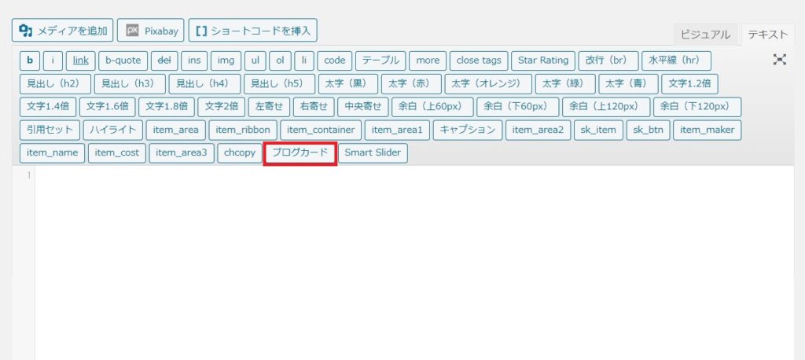This screenshot has width=805, height=360.
Task: Click the メディアを追加 button
Action: pyautogui.click(x=62, y=31)
